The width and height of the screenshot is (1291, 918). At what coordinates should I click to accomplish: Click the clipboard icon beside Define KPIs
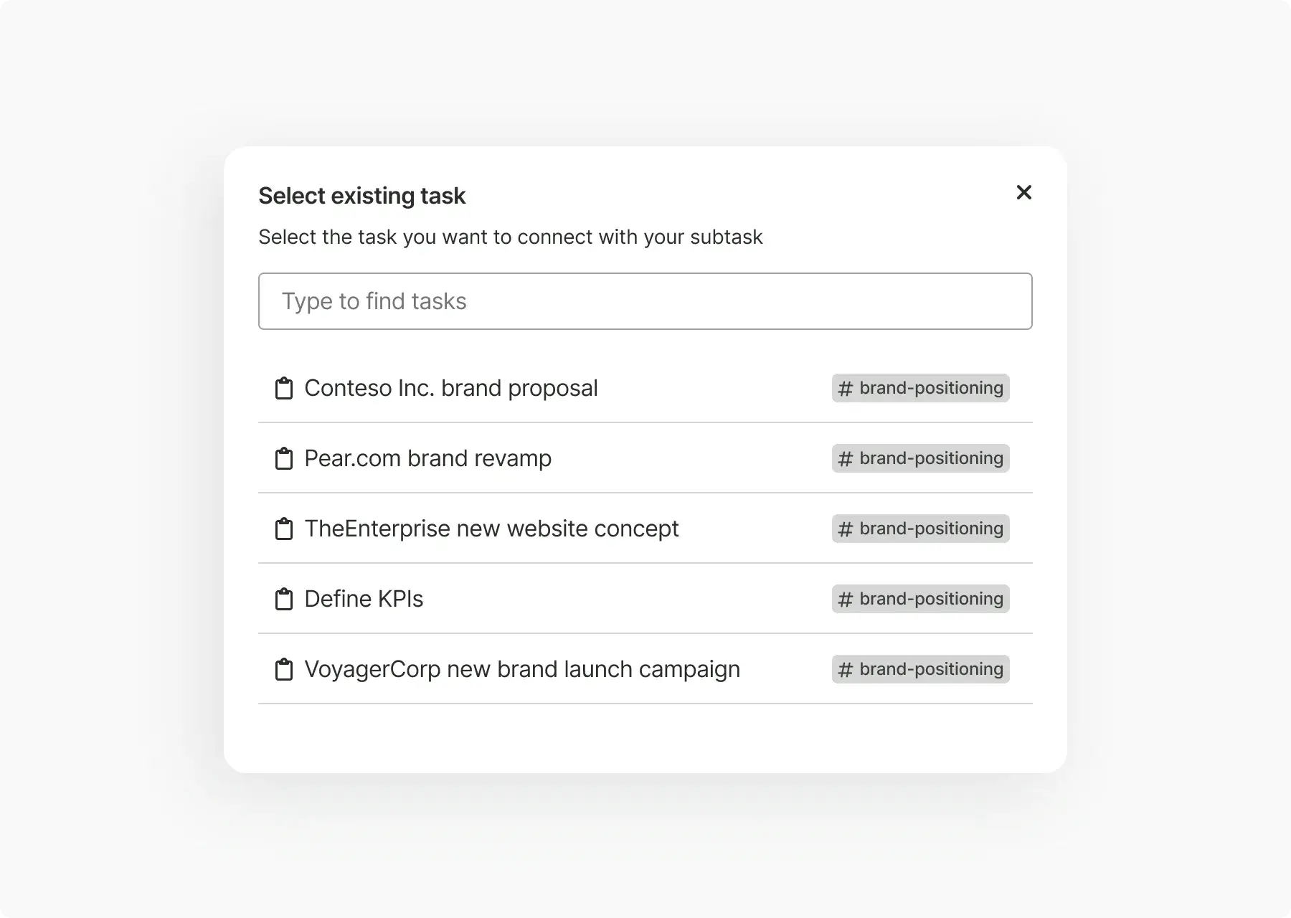[x=284, y=599]
